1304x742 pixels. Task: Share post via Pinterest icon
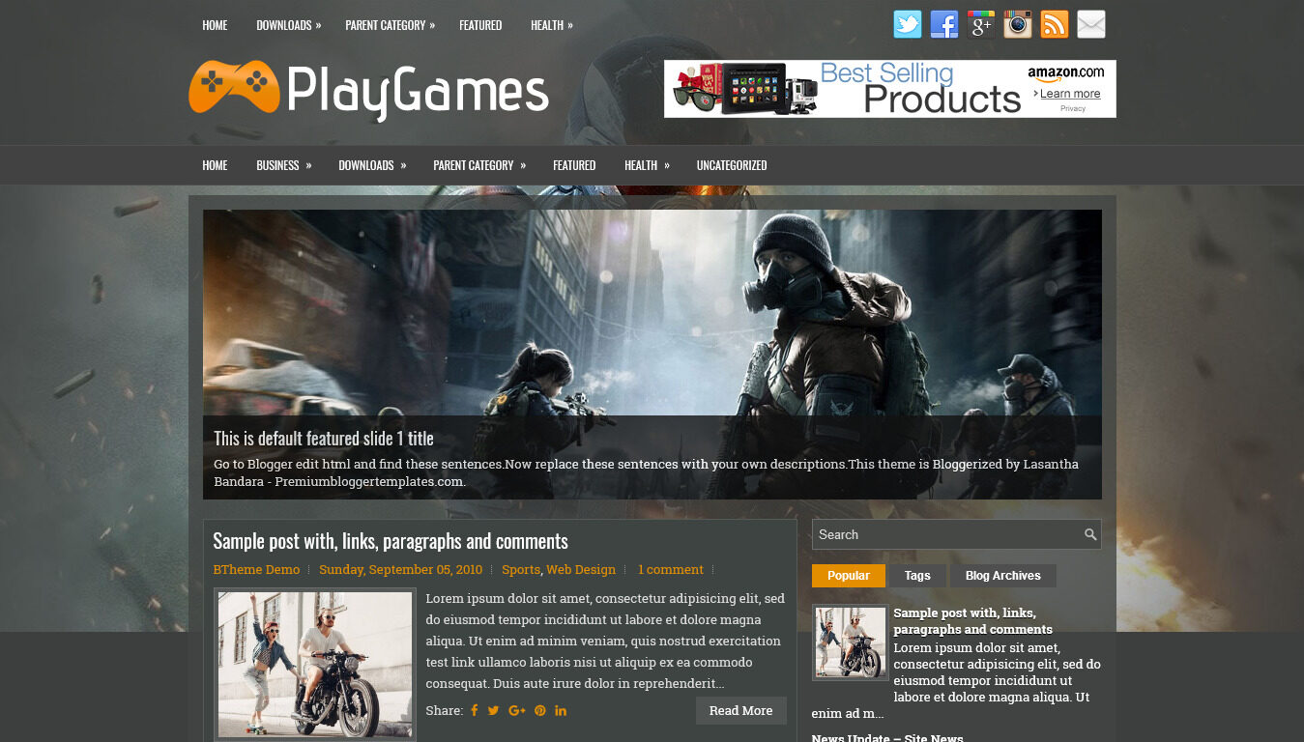pos(540,710)
